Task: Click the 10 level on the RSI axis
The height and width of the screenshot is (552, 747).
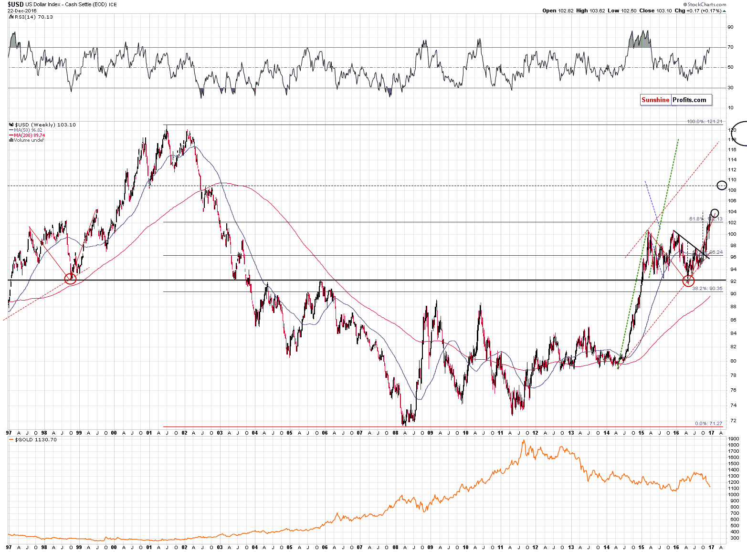Action: pyautogui.click(x=730, y=108)
